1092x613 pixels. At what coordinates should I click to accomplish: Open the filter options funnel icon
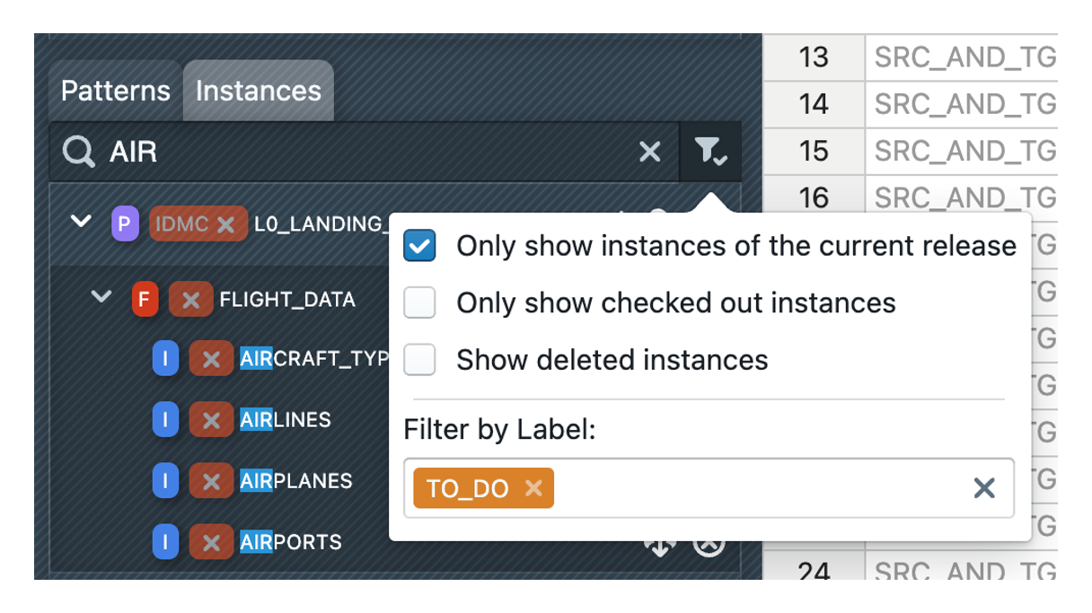pyautogui.click(x=711, y=152)
